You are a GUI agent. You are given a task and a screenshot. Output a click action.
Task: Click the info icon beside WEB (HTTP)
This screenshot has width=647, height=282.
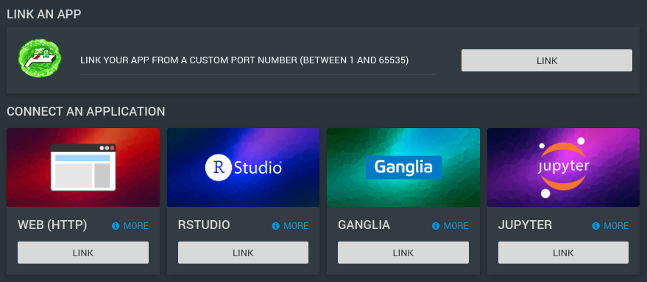coord(116,226)
